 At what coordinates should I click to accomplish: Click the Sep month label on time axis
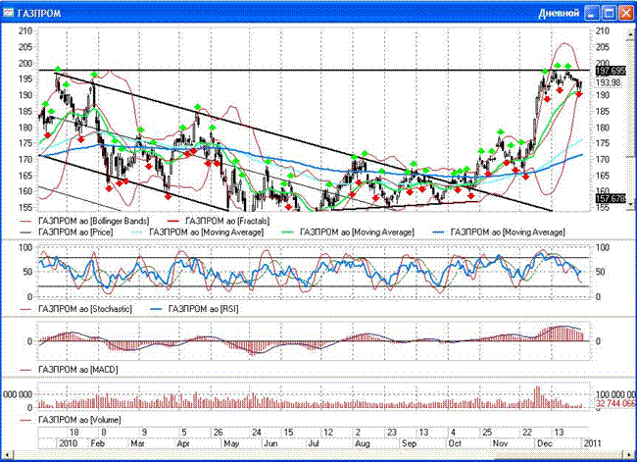tap(409, 443)
